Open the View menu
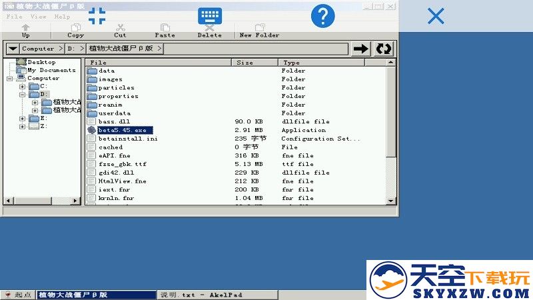 tap(38, 16)
